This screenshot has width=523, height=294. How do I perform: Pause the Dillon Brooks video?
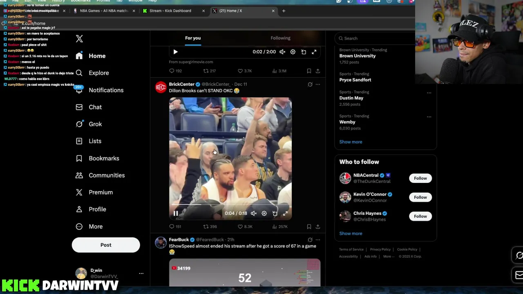pyautogui.click(x=175, y=214)
